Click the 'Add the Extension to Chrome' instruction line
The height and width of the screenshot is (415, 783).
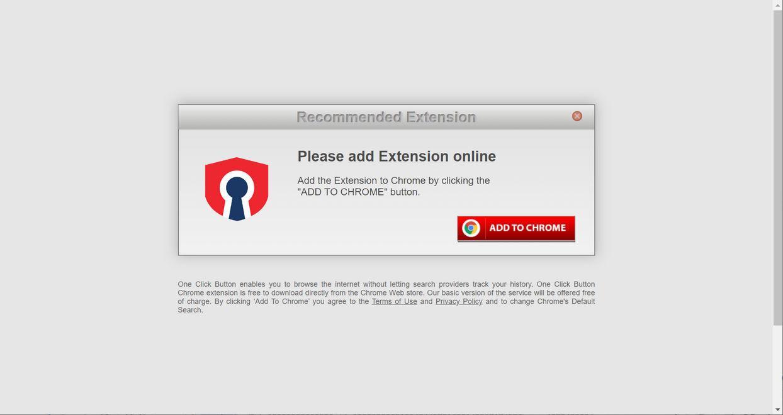(x=393, y=180)
